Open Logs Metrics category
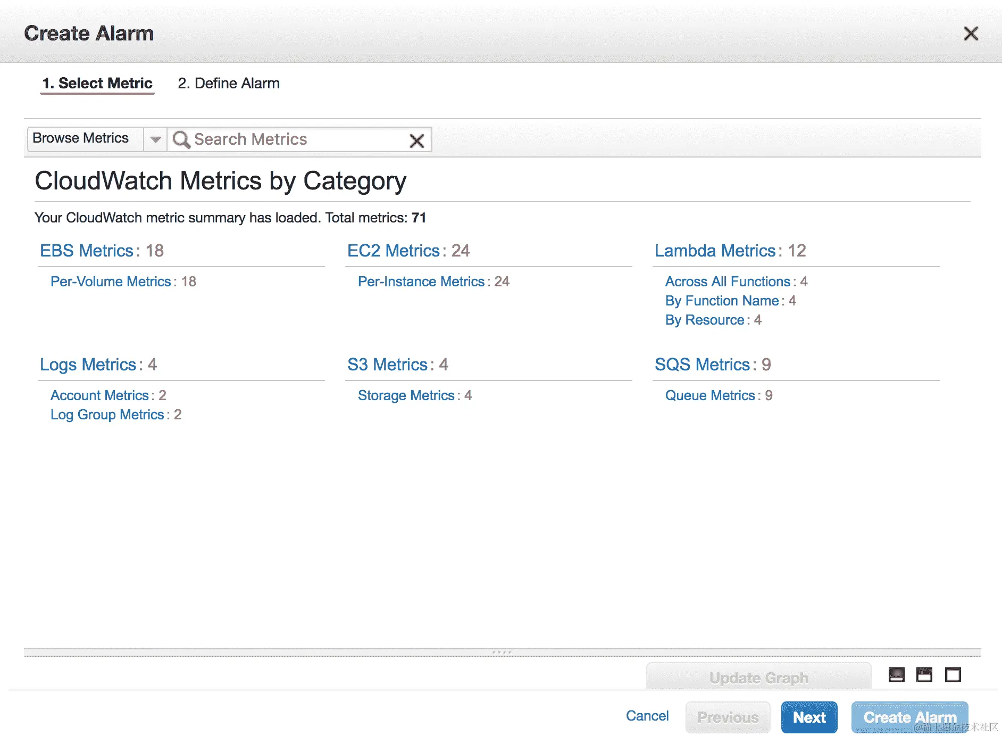The height and width of the screenshot is (736, 1002). (x=88, y=365)
